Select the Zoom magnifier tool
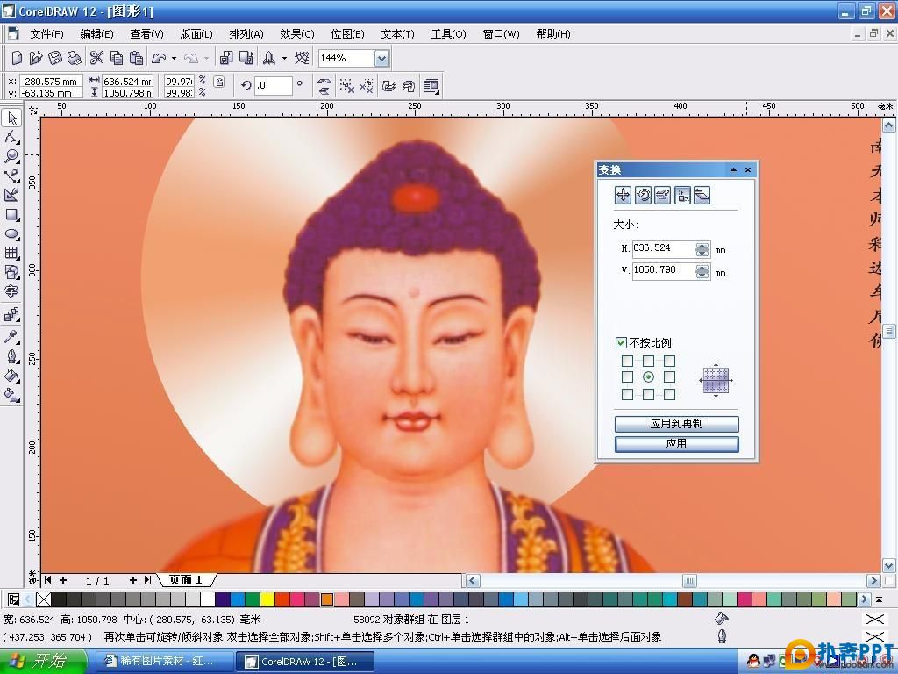 click(x=11, y=156)
